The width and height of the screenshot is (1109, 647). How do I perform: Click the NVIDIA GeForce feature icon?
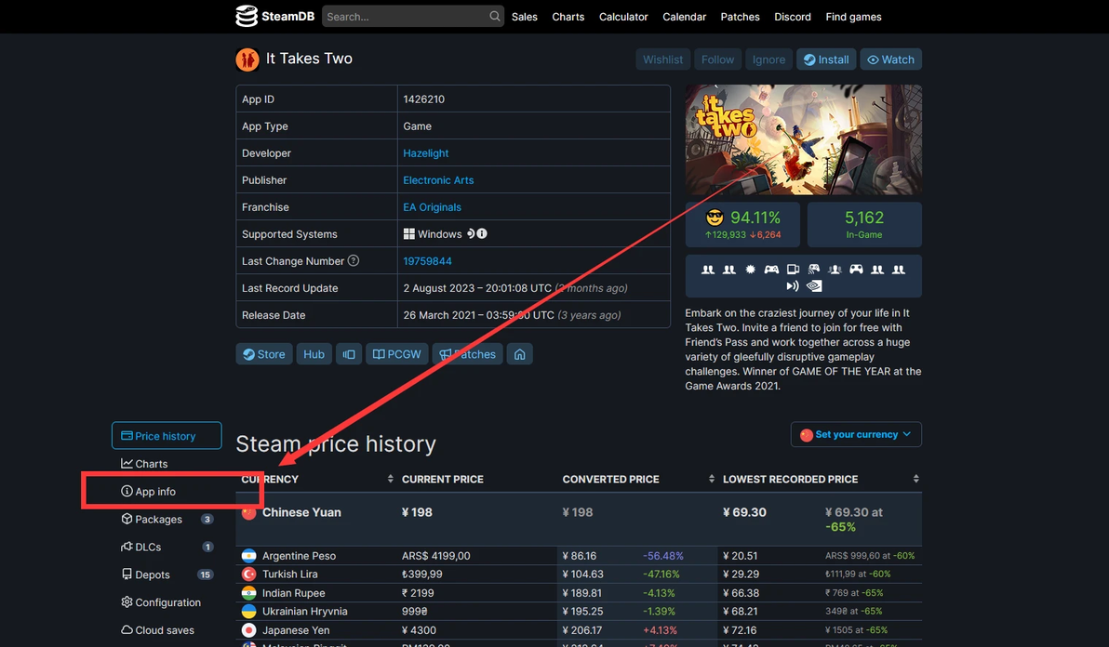pos(814,286)
